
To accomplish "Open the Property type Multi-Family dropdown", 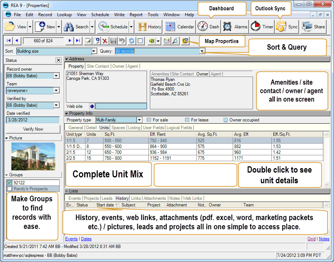I will point(139,120).
